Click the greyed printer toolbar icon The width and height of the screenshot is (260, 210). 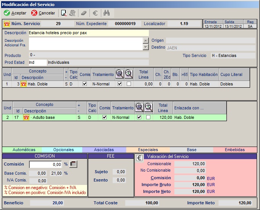[72, 13]
